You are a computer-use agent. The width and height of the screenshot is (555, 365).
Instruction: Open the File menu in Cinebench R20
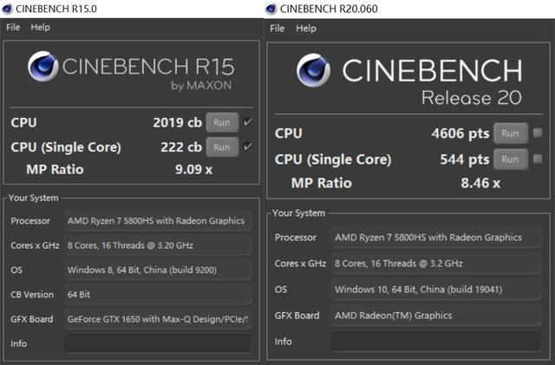(x=277, y=28)
